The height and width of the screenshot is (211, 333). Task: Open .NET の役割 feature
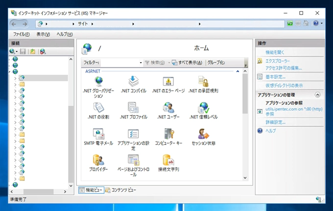click(98, 111)
